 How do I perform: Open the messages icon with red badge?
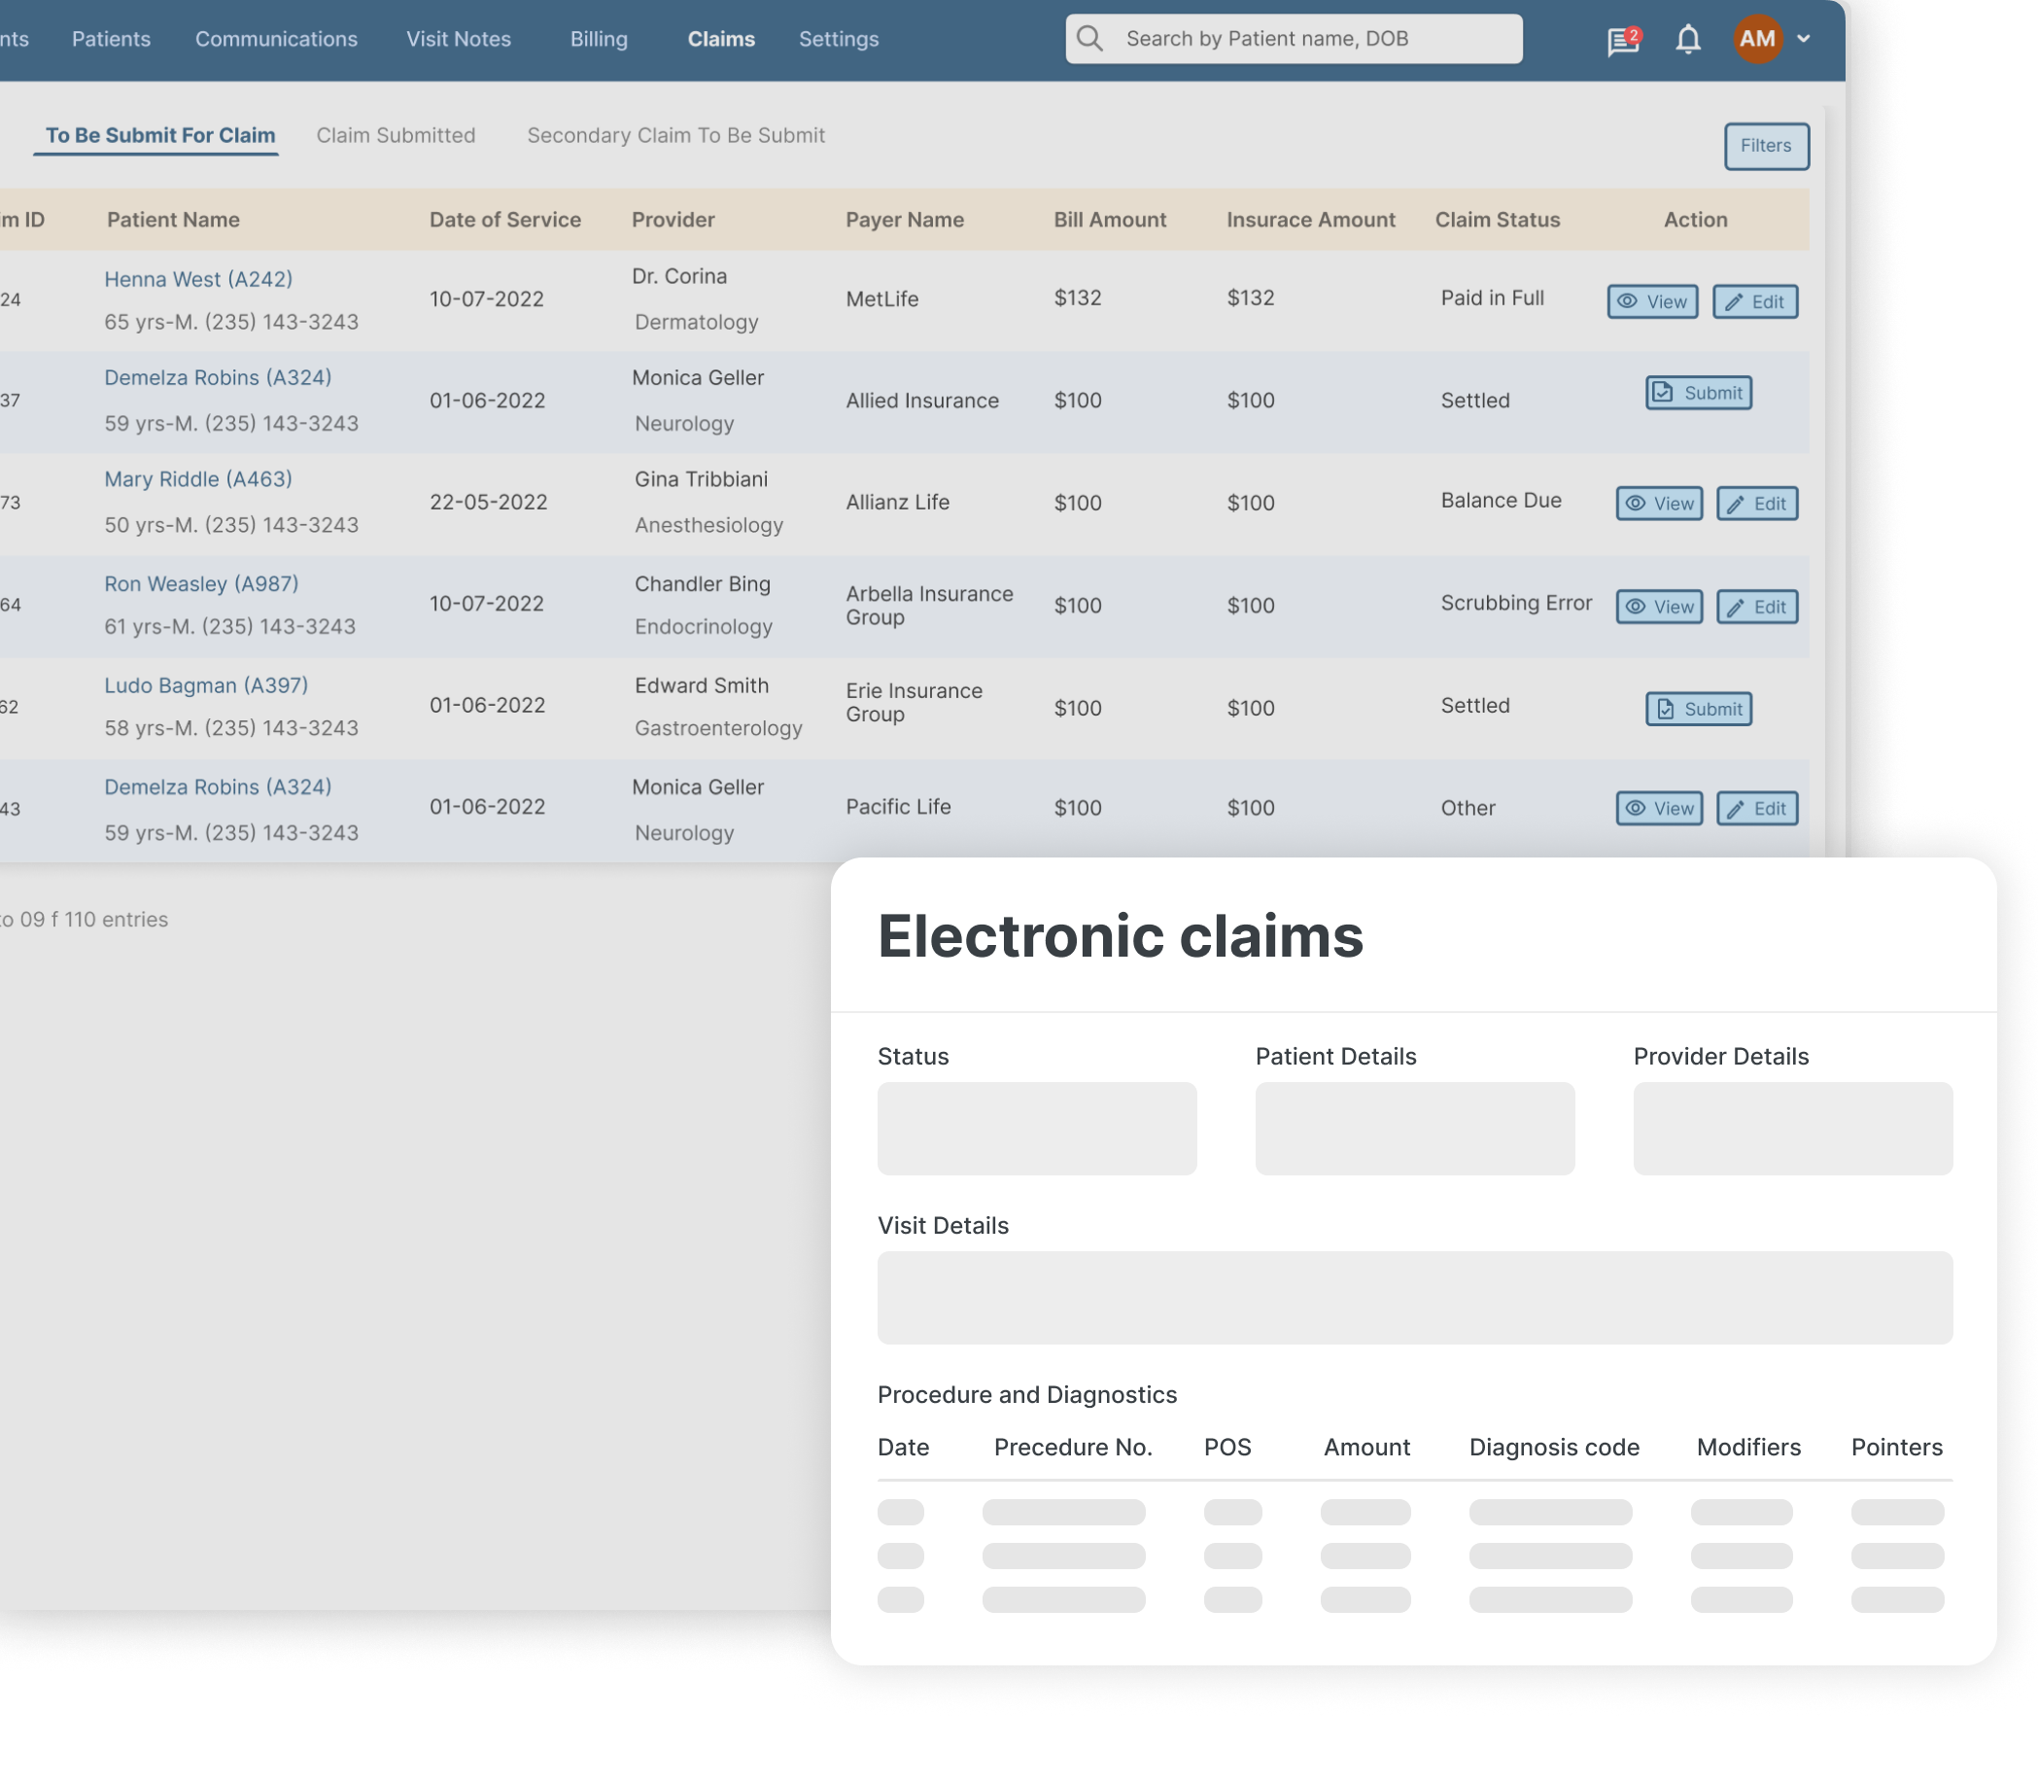click(1622, 41)
